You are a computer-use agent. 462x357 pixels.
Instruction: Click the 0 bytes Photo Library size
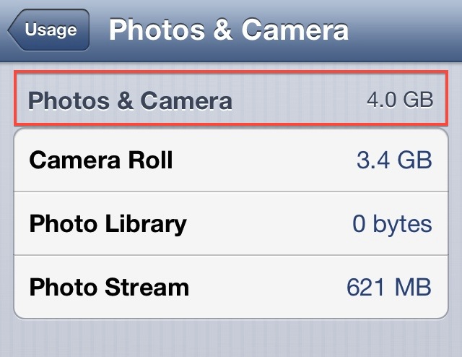tap(392, 224)
